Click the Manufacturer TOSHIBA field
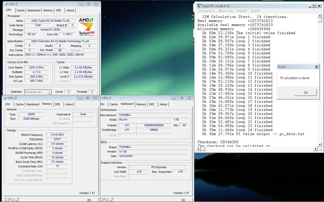This screenshot has height=202, width=324. [x=153, y=115]
